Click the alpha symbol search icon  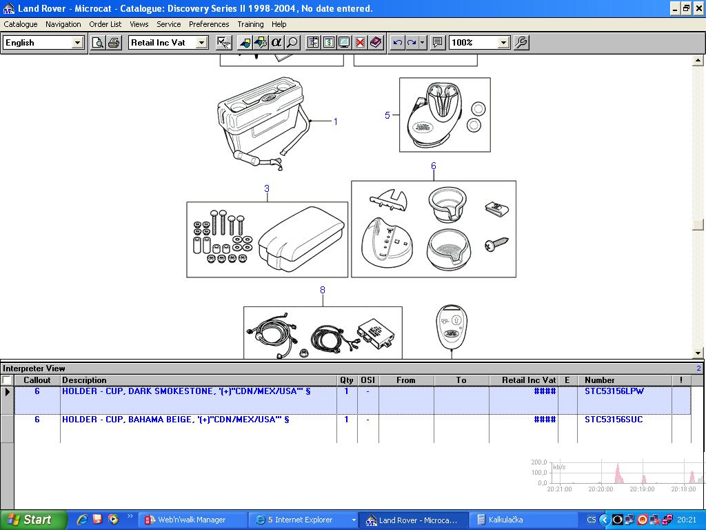point(276,43)
